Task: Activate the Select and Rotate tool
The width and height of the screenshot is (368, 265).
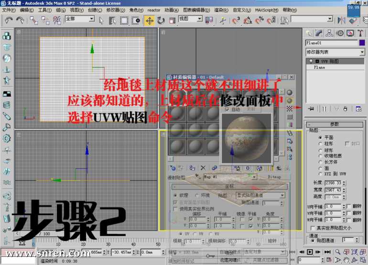Action: pyautogui.click(x=161, y=21)
